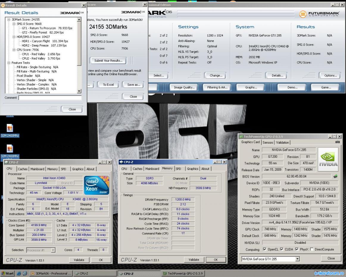Click OK in the CPU-Z processor window
Image resolution: width=346 pixels, height=277 pixels.
click(101, 260)
